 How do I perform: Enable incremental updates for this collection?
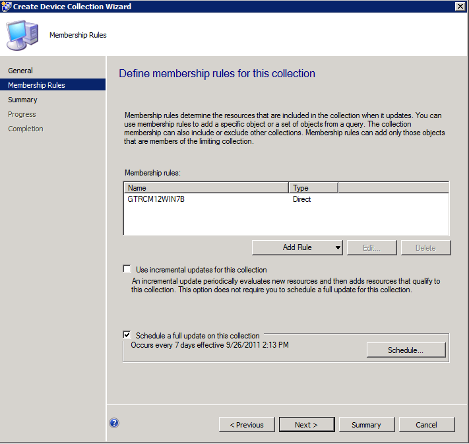(x=127, y=269)
